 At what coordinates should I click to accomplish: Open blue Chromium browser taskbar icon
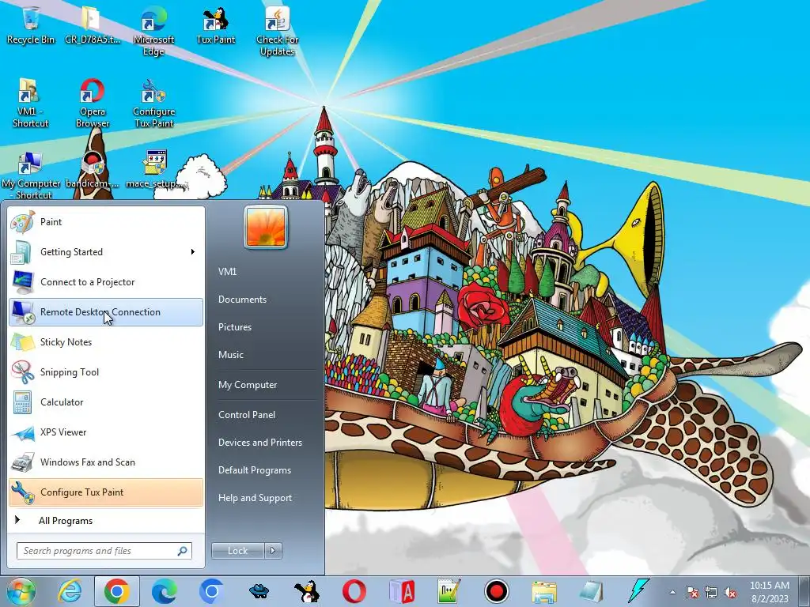[x=212, y=591]
